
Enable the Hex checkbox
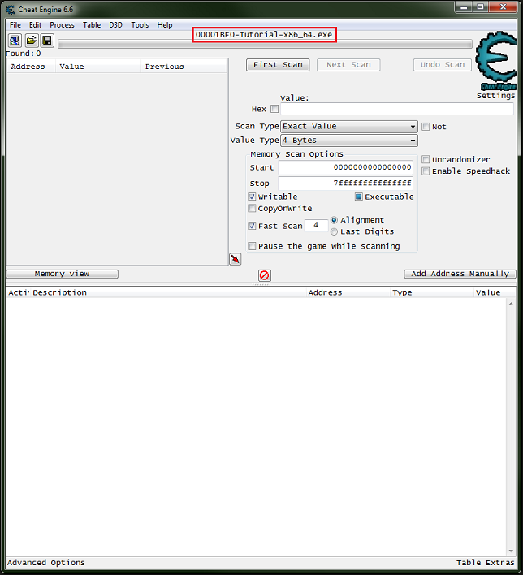tap(274, 109)
